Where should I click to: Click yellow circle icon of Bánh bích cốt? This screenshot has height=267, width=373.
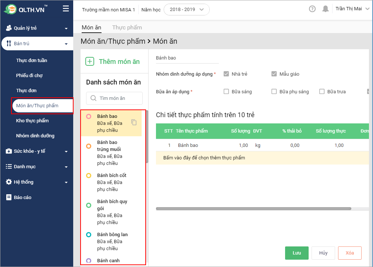click(89, 176)
